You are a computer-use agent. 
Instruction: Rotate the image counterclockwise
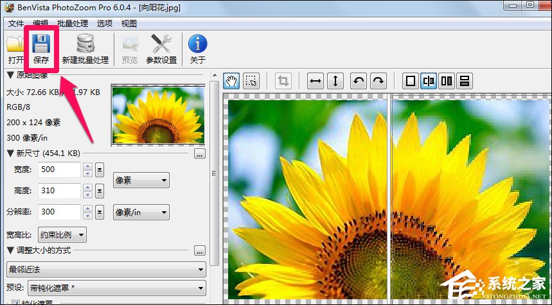point(359,81)
